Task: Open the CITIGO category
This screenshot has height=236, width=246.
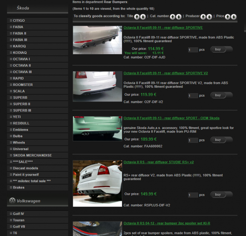Action: [x=37, y=20]
